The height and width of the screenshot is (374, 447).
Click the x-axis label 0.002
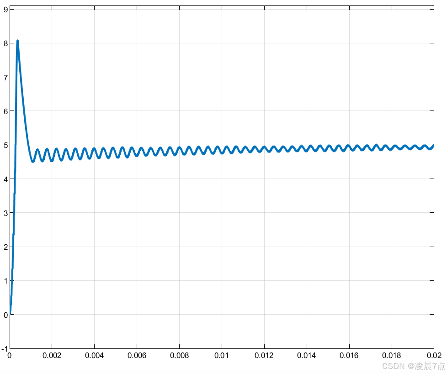point(52,355)
